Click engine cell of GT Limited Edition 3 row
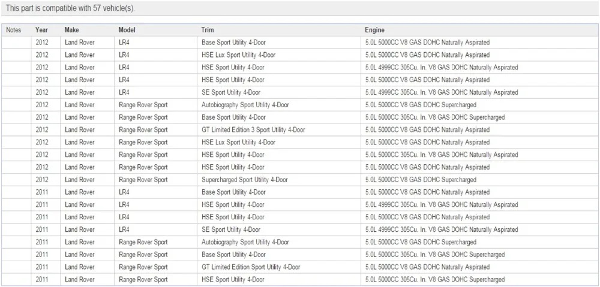Screen dimensions: 600x287 [427, 130]
